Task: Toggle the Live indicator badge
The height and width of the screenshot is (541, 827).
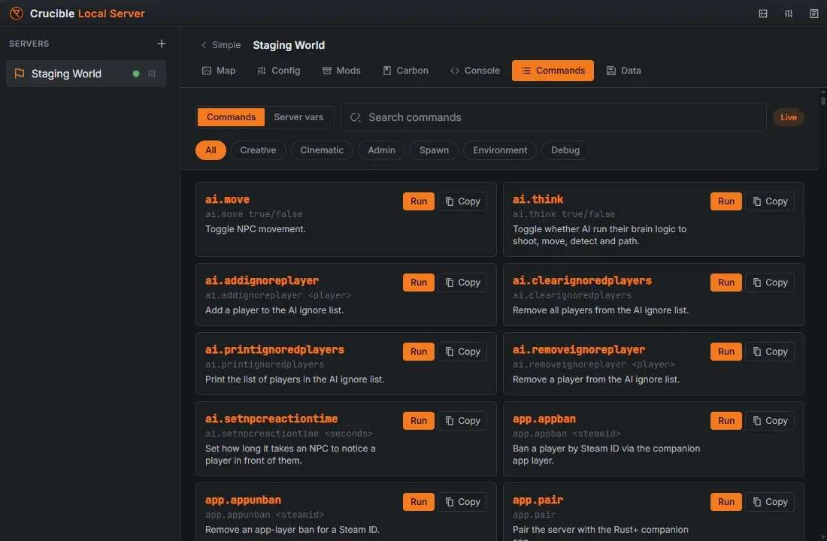Action: pos(789,117)
